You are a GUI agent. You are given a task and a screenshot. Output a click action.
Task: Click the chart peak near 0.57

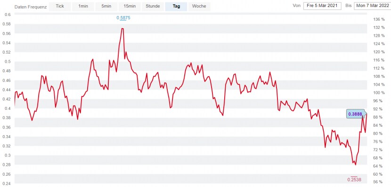122,28
